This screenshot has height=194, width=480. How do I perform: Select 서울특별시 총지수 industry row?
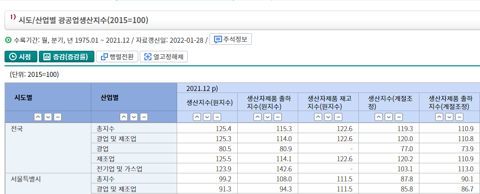tap(134, 179)
